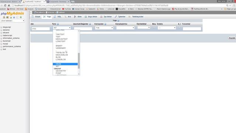The height and width of the screenshot is (133, 236).
Task: Open the recent tables dropdown in sidebar
Action: (13, 21)
